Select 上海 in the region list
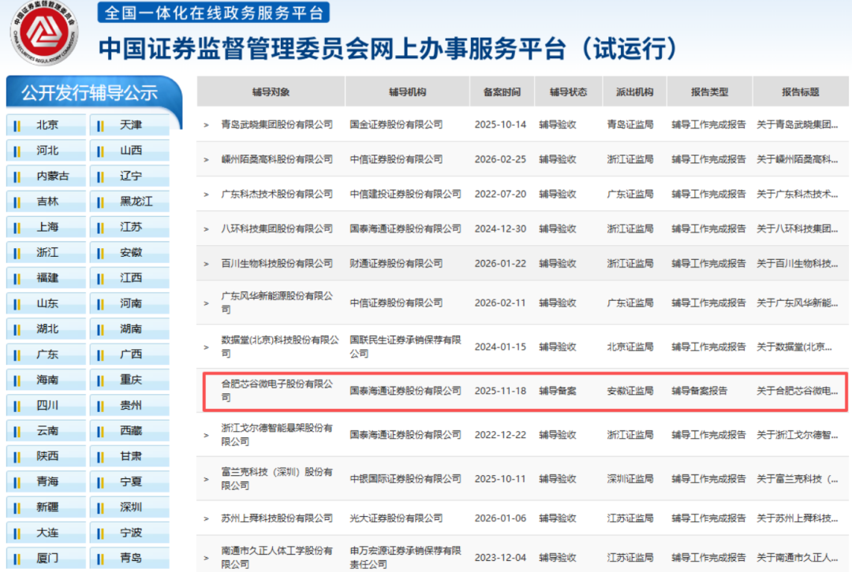 [x=47, y=227]
